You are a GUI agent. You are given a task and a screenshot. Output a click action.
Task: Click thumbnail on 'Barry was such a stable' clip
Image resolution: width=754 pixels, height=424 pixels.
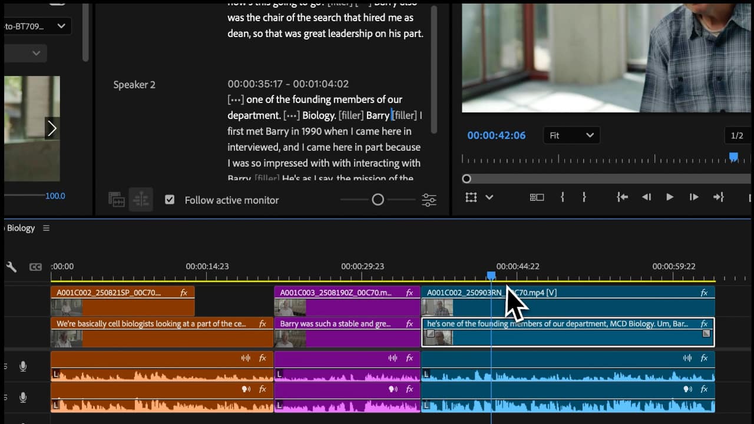click(291, 339)
